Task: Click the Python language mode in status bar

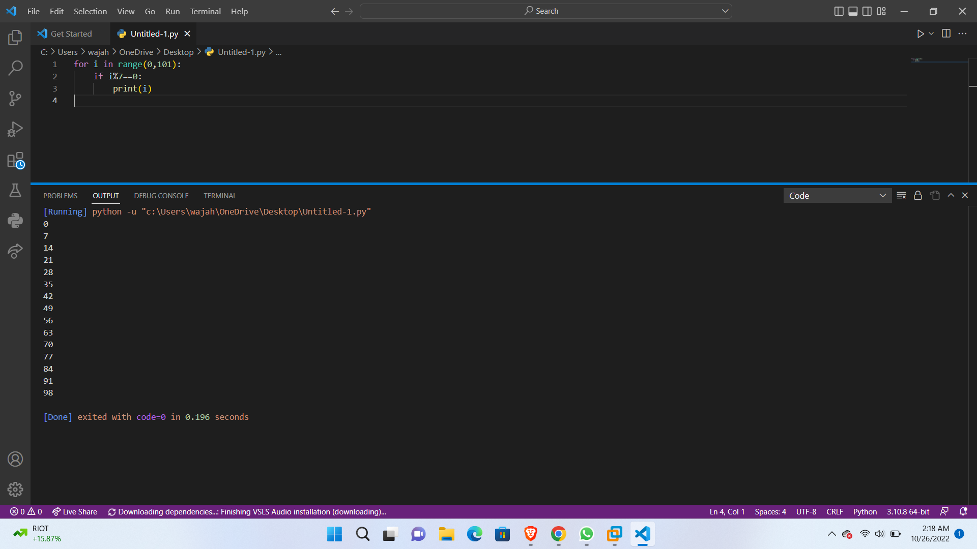Action: point(865,511)
